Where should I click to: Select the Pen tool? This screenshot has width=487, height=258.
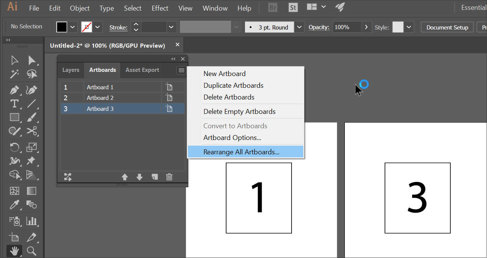[14, 90]
